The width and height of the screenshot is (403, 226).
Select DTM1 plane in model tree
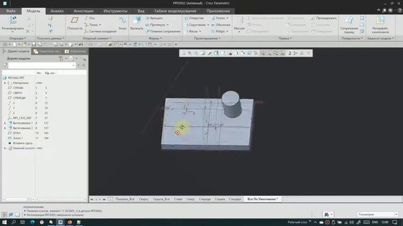17,133
